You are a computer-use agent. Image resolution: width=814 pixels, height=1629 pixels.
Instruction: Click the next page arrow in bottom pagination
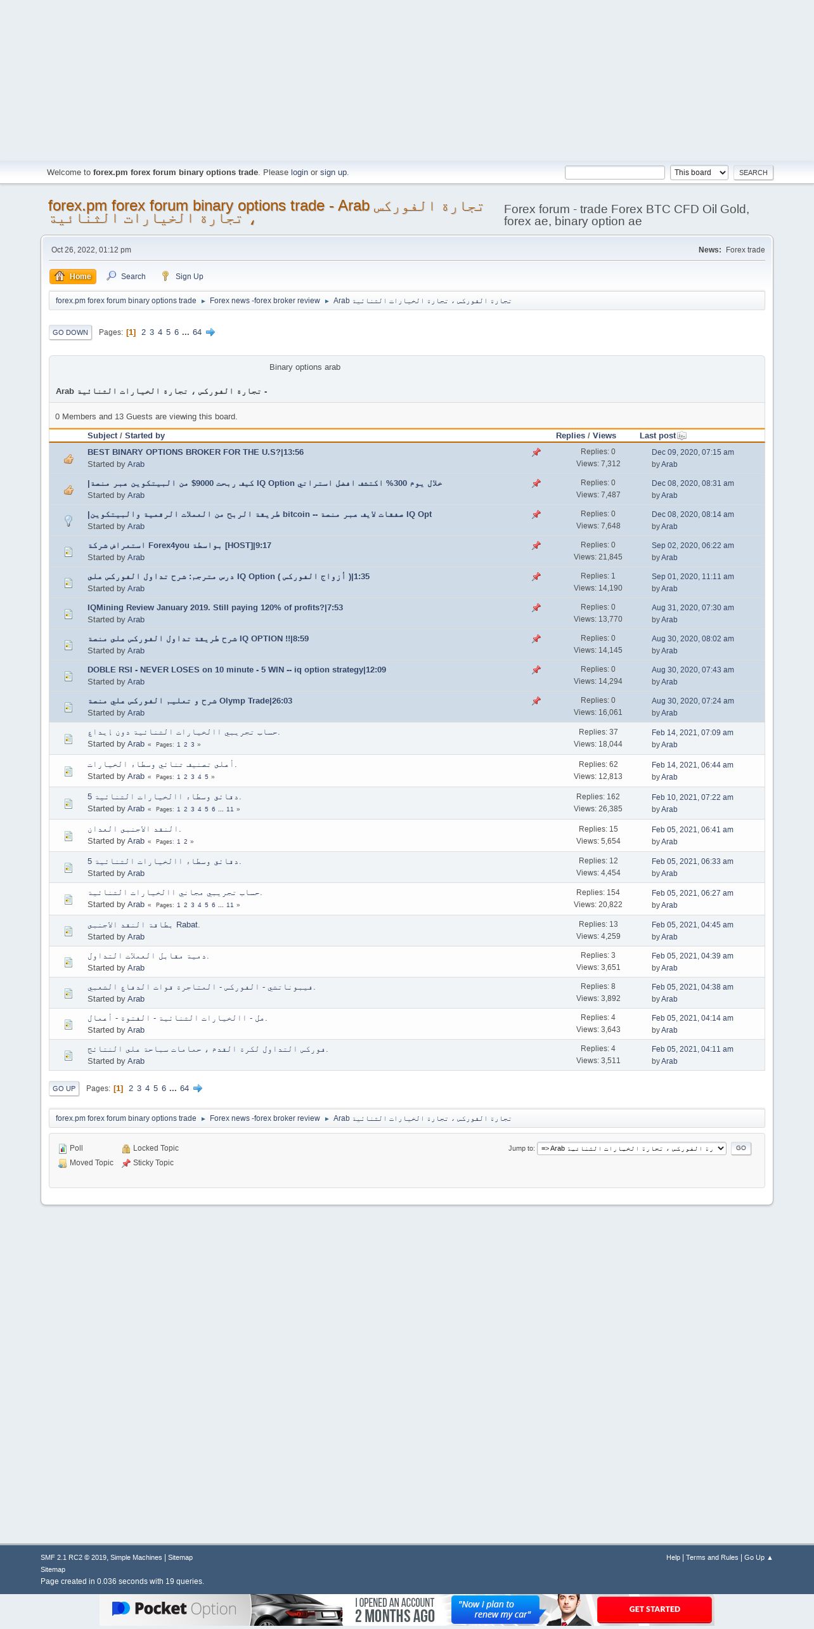coord(198,1089)
